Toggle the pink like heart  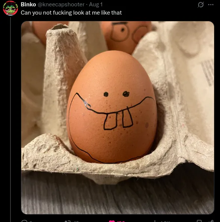[112, 221]
